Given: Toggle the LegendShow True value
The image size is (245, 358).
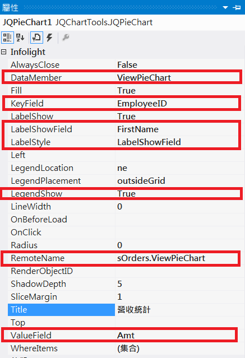Looking at the screenshot, I should [x=179, y=194].
